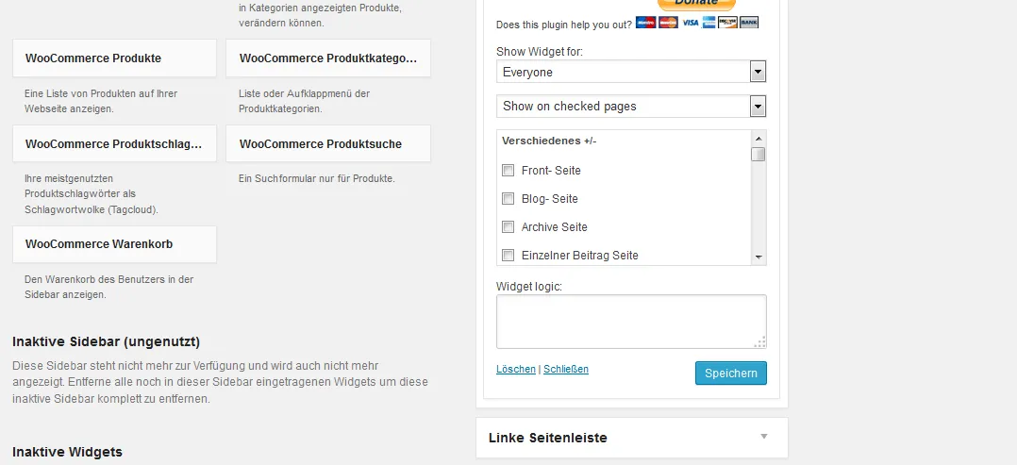Viewport: 1017px width, 465px height.
Task: Select the WooCommerce Warenkorb widget
Action: [x=114, y=244]
